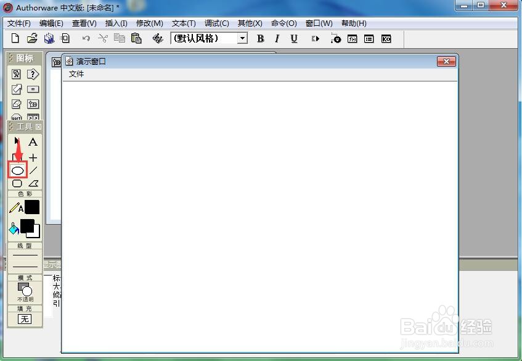Open 文件 menu in the 演示窗口 window
Image resolution: width=522 pixels, height=361 pixels.
[76, 74]
